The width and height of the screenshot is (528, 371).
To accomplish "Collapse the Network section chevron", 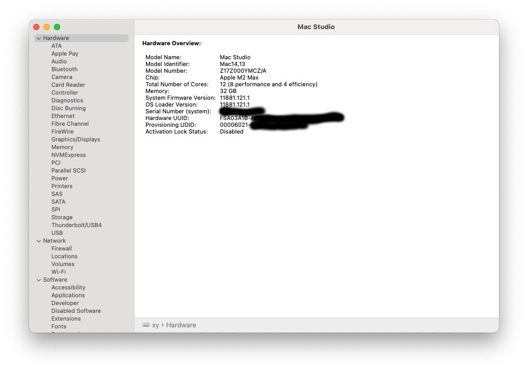I will pos(39,241).
